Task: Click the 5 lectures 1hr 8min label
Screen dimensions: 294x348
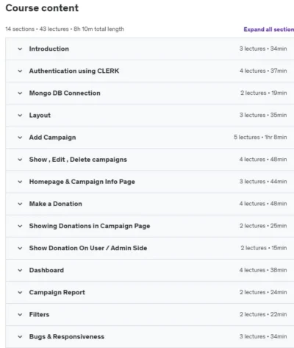Action: pos(260,137)
